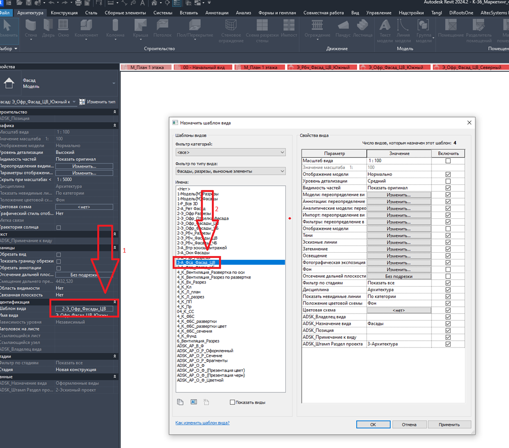Switch to the Конструкция ribbon tab
Screen dimensions: 509x448
pyautogui.click(x=64, y=12)
